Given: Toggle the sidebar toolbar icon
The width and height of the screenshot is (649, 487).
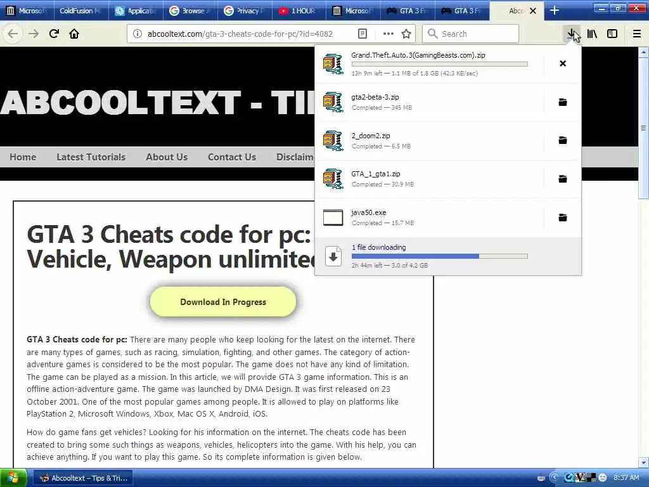Looking at the screenshot, I should pyautogui.click(x=612, y=34).
